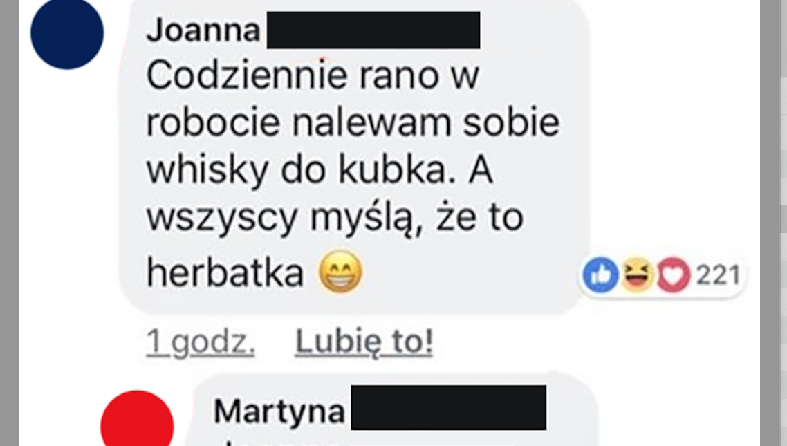Click the black redaction bar beside Martyna
787x446 pixels.
[x=449, y=407]
